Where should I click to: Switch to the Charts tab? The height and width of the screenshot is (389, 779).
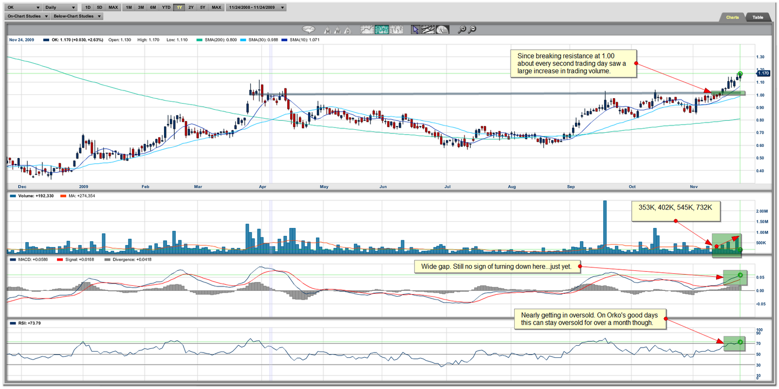(732, 17)
